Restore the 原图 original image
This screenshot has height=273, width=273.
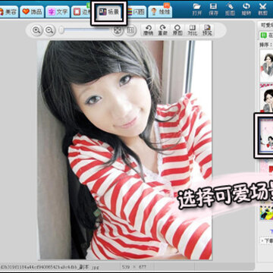pos(177,30)
